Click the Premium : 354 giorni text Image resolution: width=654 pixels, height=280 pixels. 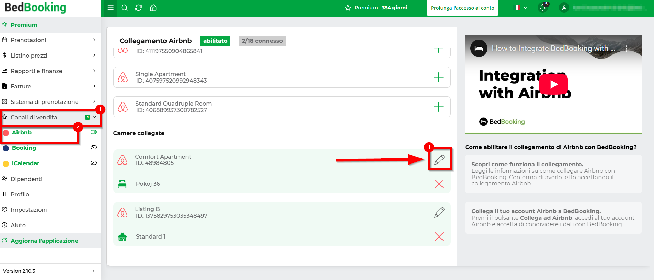(x=381, y=8)
